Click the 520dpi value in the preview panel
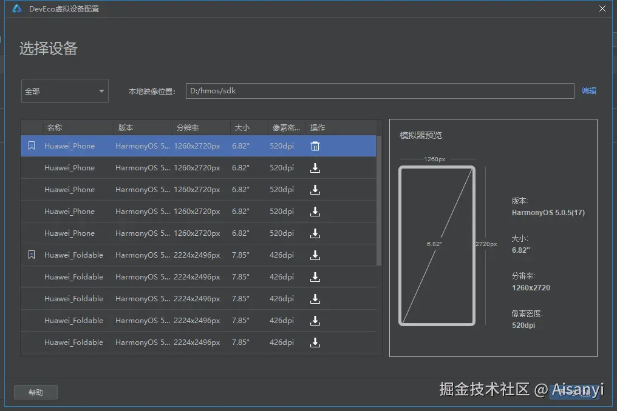 click(523, 326)
